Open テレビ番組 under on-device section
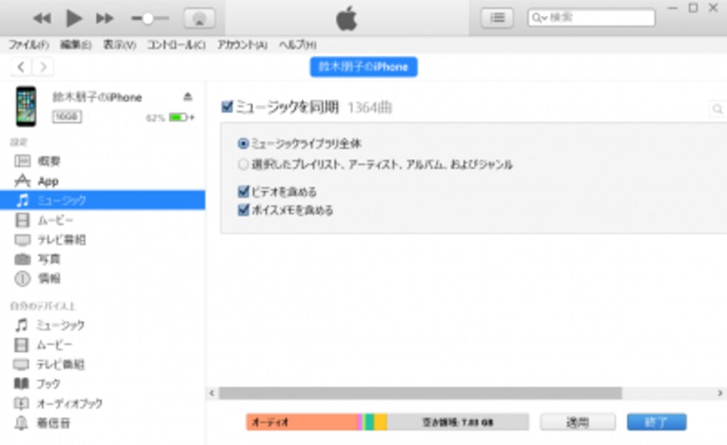Screen dimensions: 727x445 pyautogui.click(x=102, y=364)
